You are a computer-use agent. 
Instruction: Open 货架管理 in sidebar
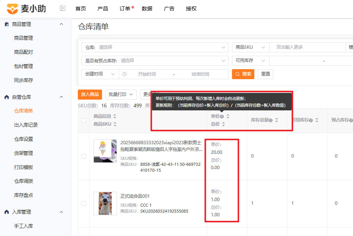tap(23, 153)
